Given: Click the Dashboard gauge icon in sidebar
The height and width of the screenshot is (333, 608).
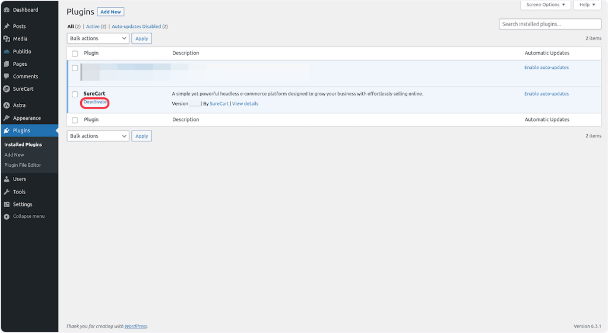Looking at the screenshot, I should [x=7, y=10].
